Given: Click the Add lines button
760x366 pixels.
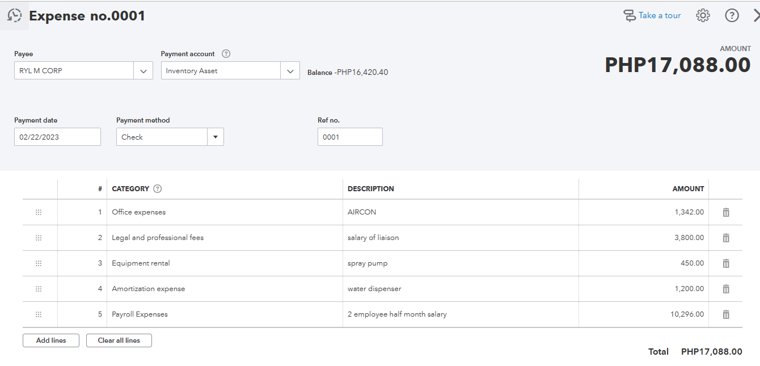Looking at the screenshot, I should pyautogui.click(x=51, y=340).
